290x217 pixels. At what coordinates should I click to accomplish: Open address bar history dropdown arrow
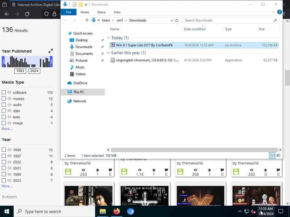(x=172, y=20)
